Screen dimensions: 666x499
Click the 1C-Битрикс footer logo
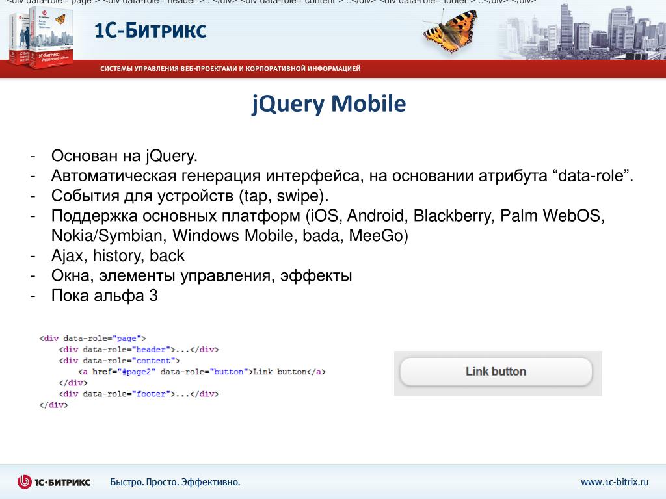(54, 482)
